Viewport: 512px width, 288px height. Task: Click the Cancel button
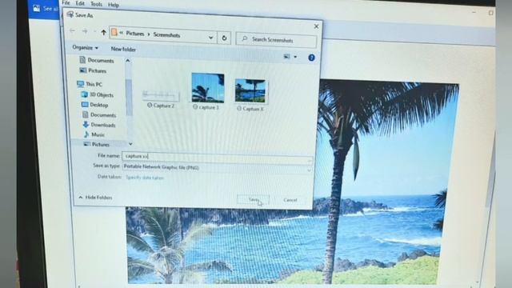click(x=290, y=200)
